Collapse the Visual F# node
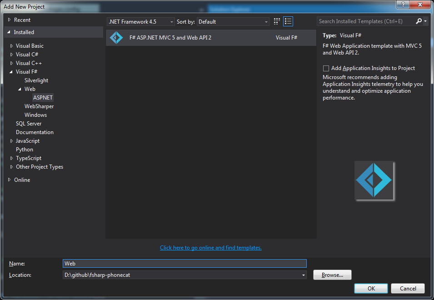The image size is (434, 300). 11,72
